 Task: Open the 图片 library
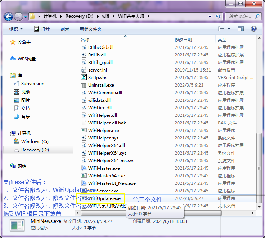pos(22,100)
